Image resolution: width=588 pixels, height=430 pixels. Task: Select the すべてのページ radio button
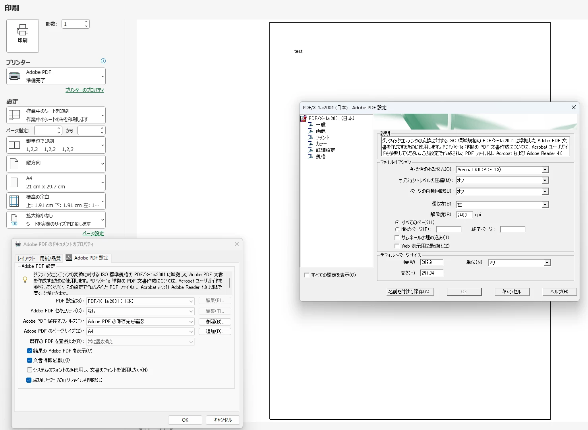click(397, 223)
